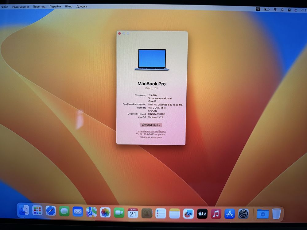Click the battery status icon
This screenshot has height=230, width=307.
[x=267, y=9]
